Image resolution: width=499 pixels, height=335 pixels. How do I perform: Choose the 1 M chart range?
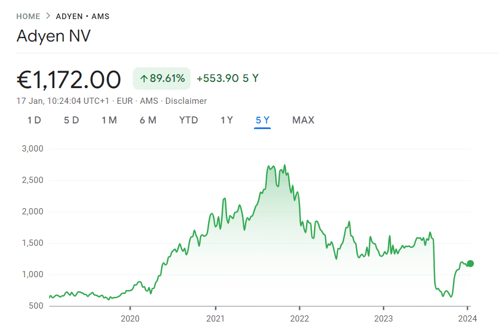109,120
